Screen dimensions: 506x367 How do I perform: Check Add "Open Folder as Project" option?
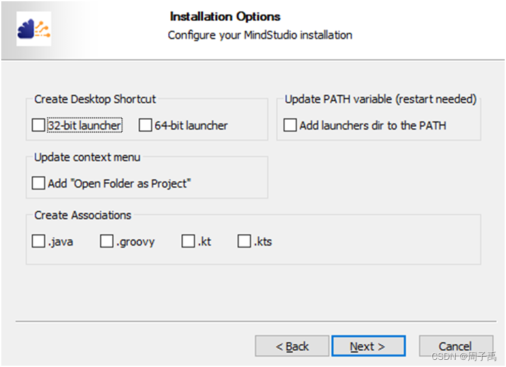(x=38, y=183)
